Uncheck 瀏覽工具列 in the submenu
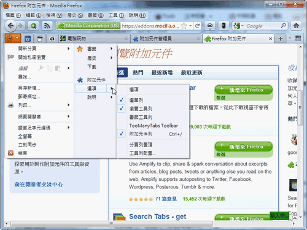 (153, 109)
